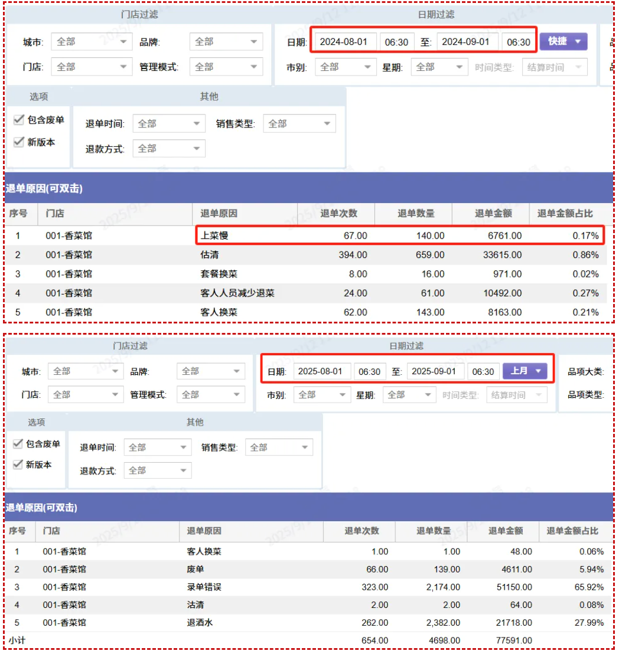
Task: Toggle 包含废单 checkbox in the 2025 report
Action: coord(18,444)
